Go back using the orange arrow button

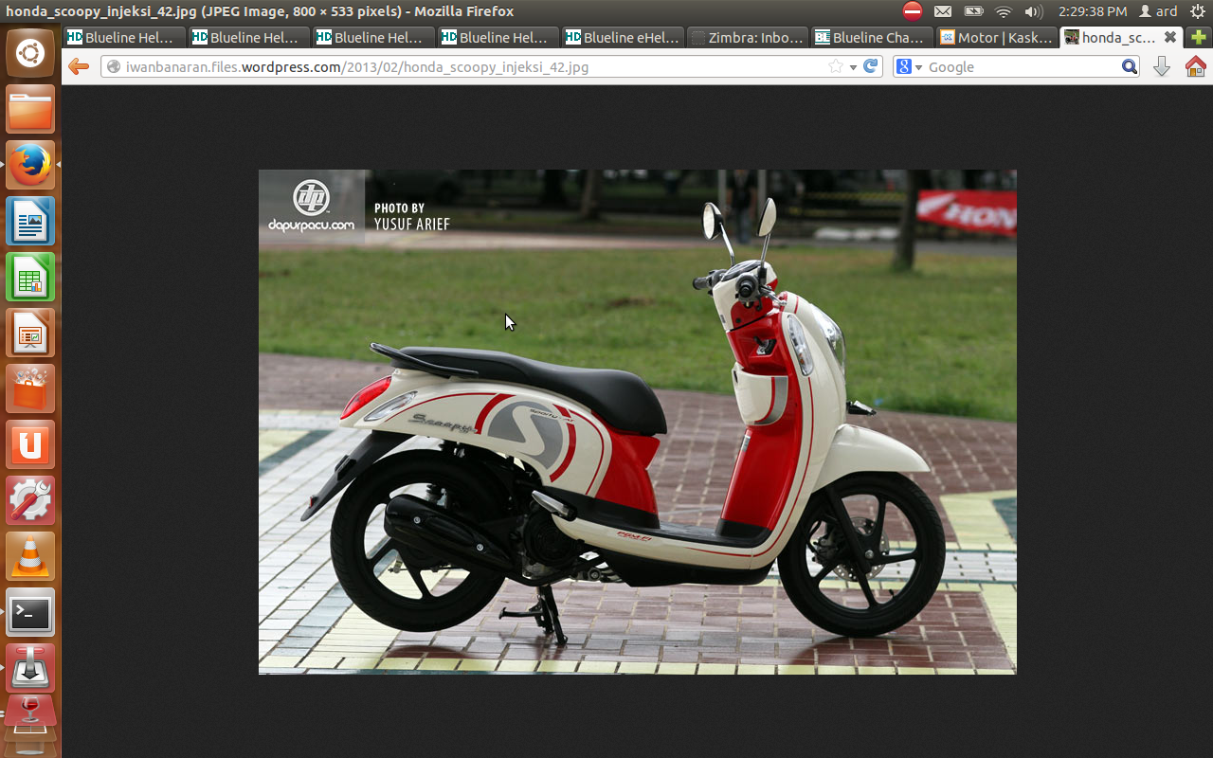pyautogui.click(x=79, y=66)
